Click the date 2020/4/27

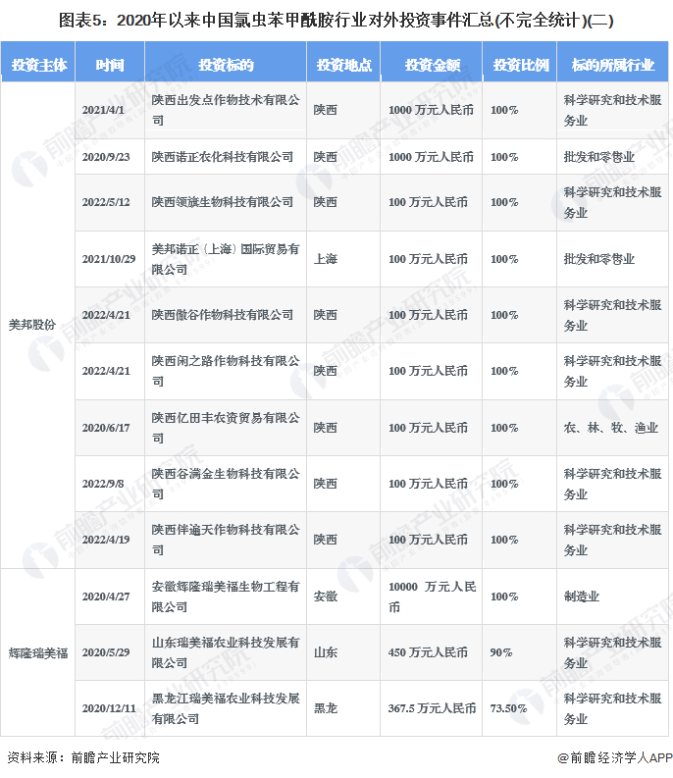pyautogui.click(x=106, y=596)
